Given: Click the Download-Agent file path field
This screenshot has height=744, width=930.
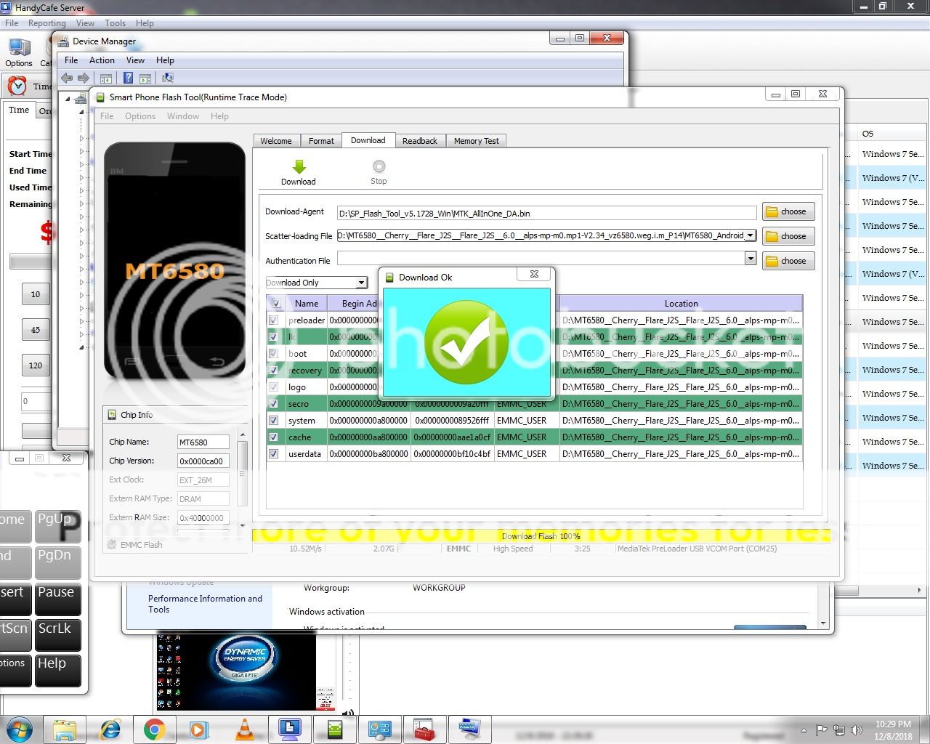Looking at the screenshot, I should (x=546, y=214).
